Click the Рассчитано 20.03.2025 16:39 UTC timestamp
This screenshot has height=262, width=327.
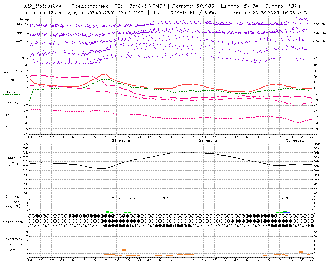pos(265,13)
